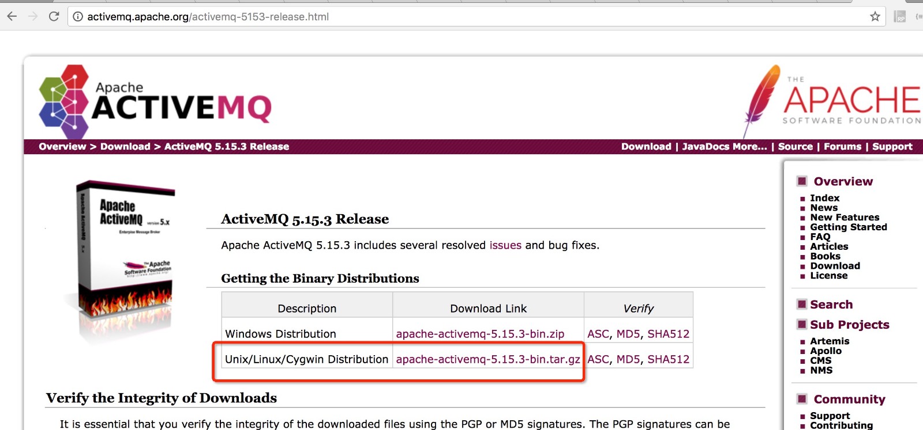Open Source in the top navigation bar
The width and height of the screenshot is (923, 430).
pyautogui.click(x=796, y=146)
